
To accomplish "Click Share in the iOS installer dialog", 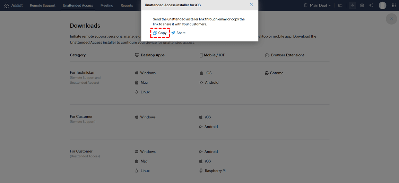I will coord(179,33).
